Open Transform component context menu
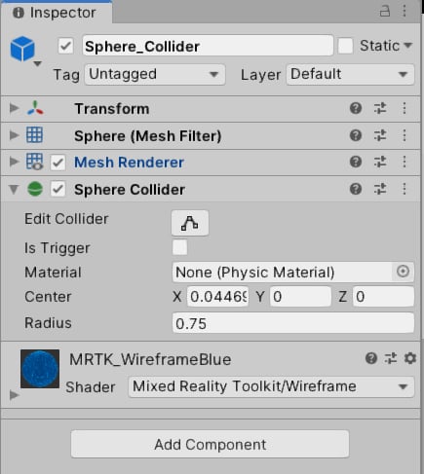The height and width of the screenshot is (474, 424). coord(405,108)
